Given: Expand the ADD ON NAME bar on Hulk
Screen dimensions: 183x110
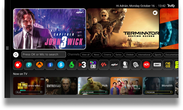Looking at the screenshot, I should 94,92.
